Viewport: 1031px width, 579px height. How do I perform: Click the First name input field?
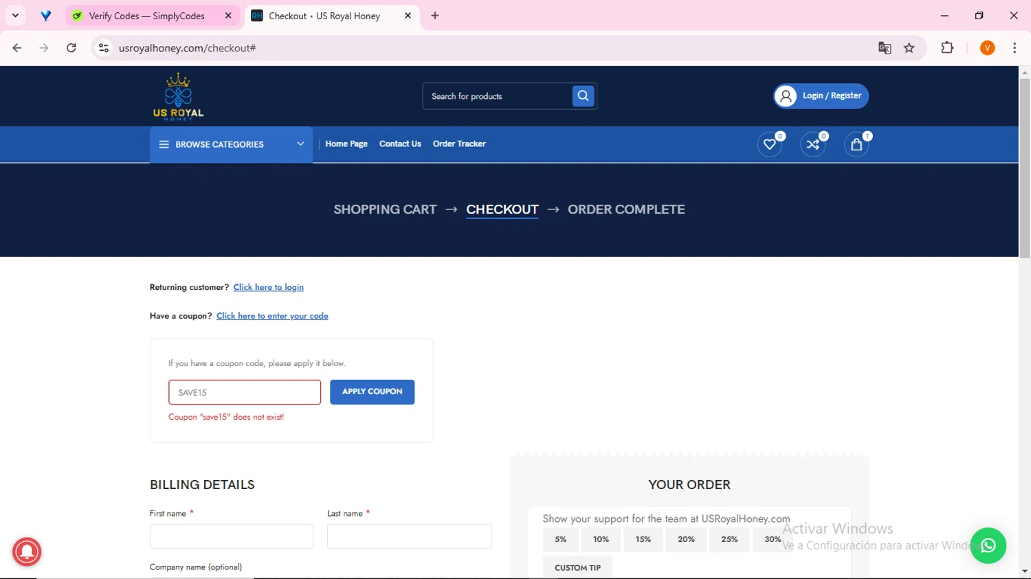coord(232,536)
